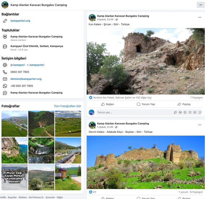Open the Murat Dağı Kayak Merkezi photo thumbnail
The image size is (205, 199).
click(x=14, y=177)
